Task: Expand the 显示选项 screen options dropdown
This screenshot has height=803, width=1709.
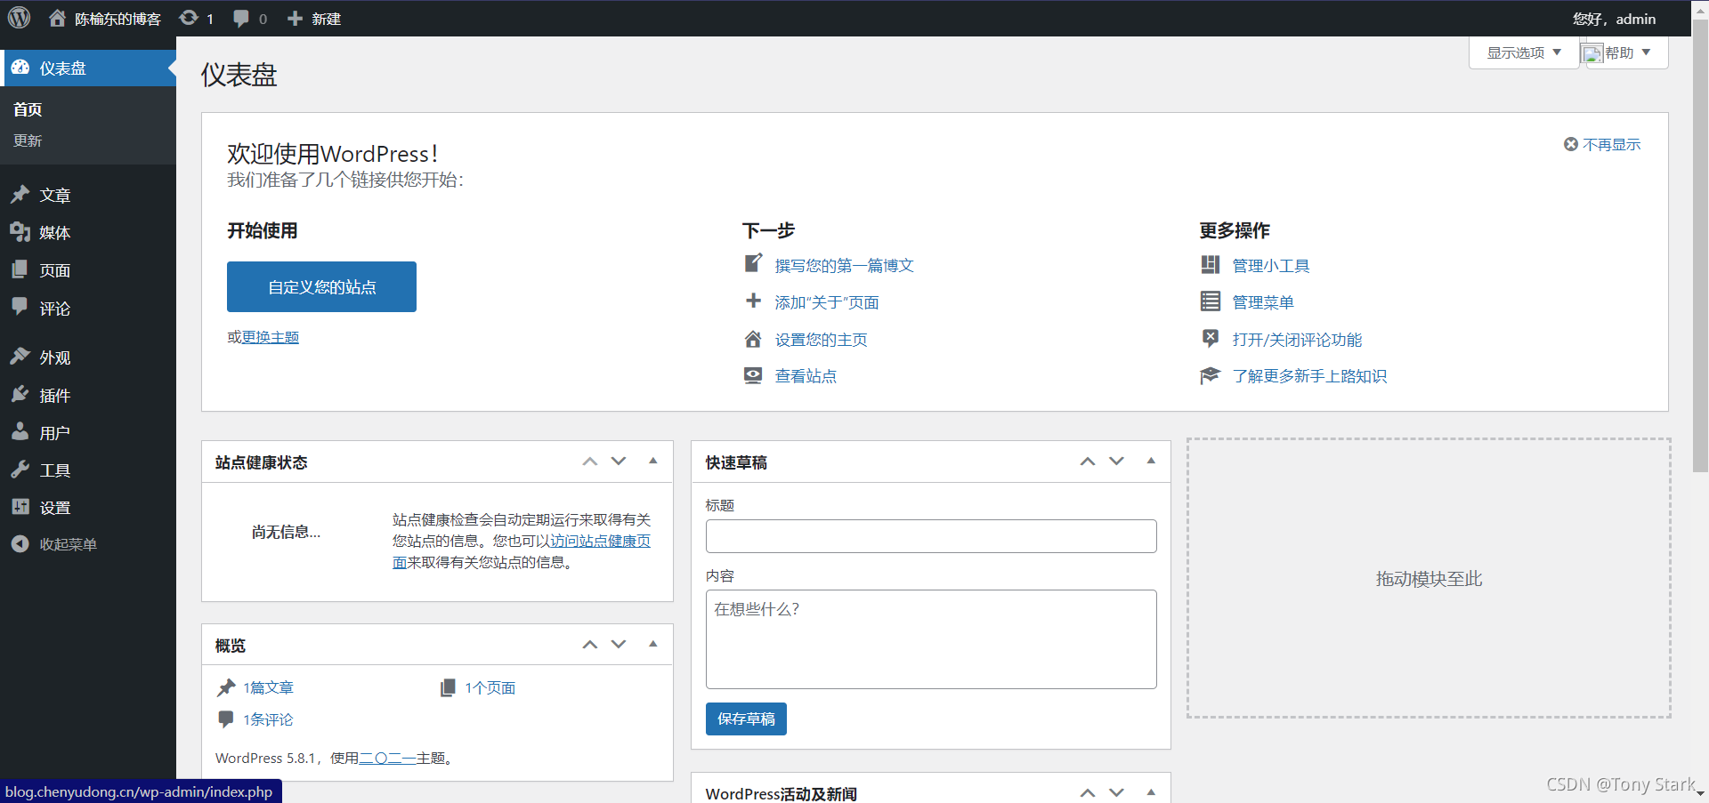Action: coord(1523,52)
